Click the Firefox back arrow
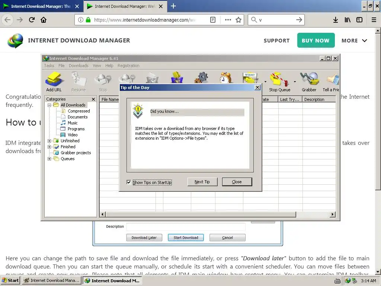The width and height of the screenshot is (381, 286). click(7, 20)
